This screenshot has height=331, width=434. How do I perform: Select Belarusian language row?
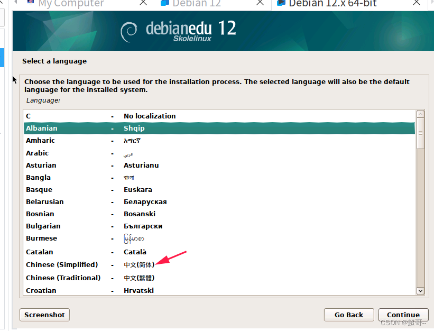(x=219, y=202)
